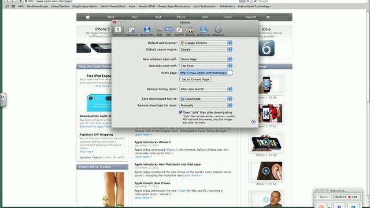Viewport: 370px width, 208px height.
Task: Click the arrow on iTunes Movie Trailers header
Action: click(x=126, y=167)
